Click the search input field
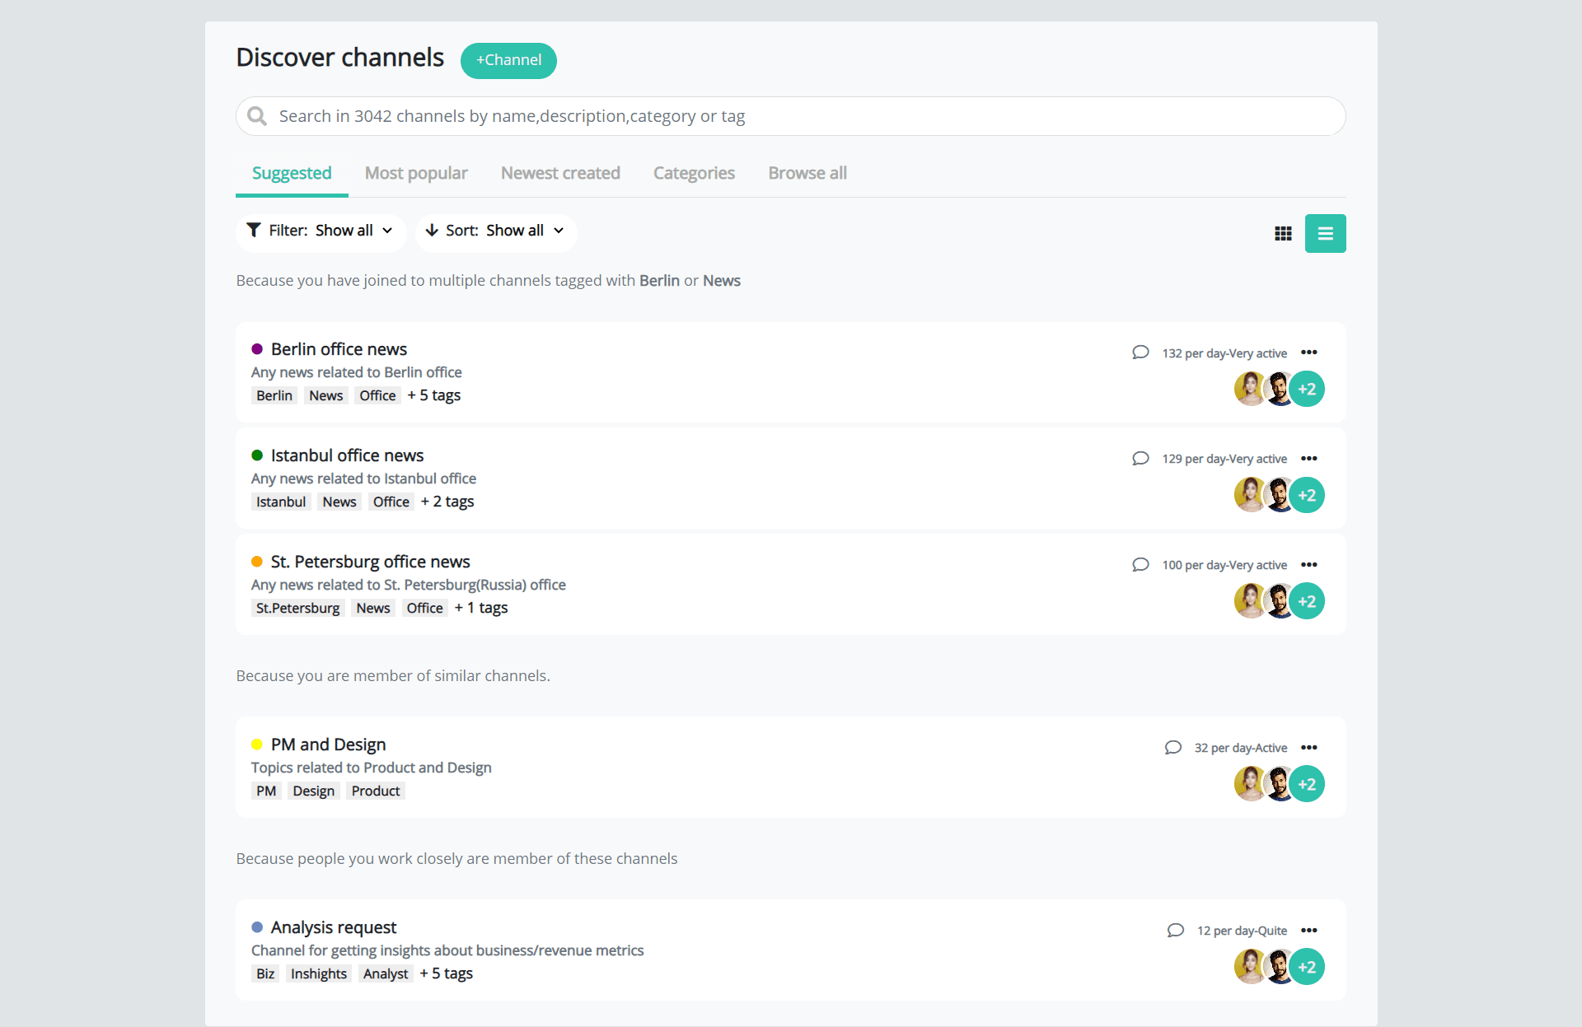The height and width of the screenshot is (1027, 1582). (x=790, y=115)
